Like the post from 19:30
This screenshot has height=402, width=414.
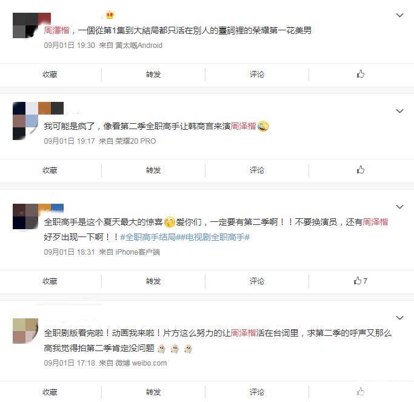tap(361, 74)
